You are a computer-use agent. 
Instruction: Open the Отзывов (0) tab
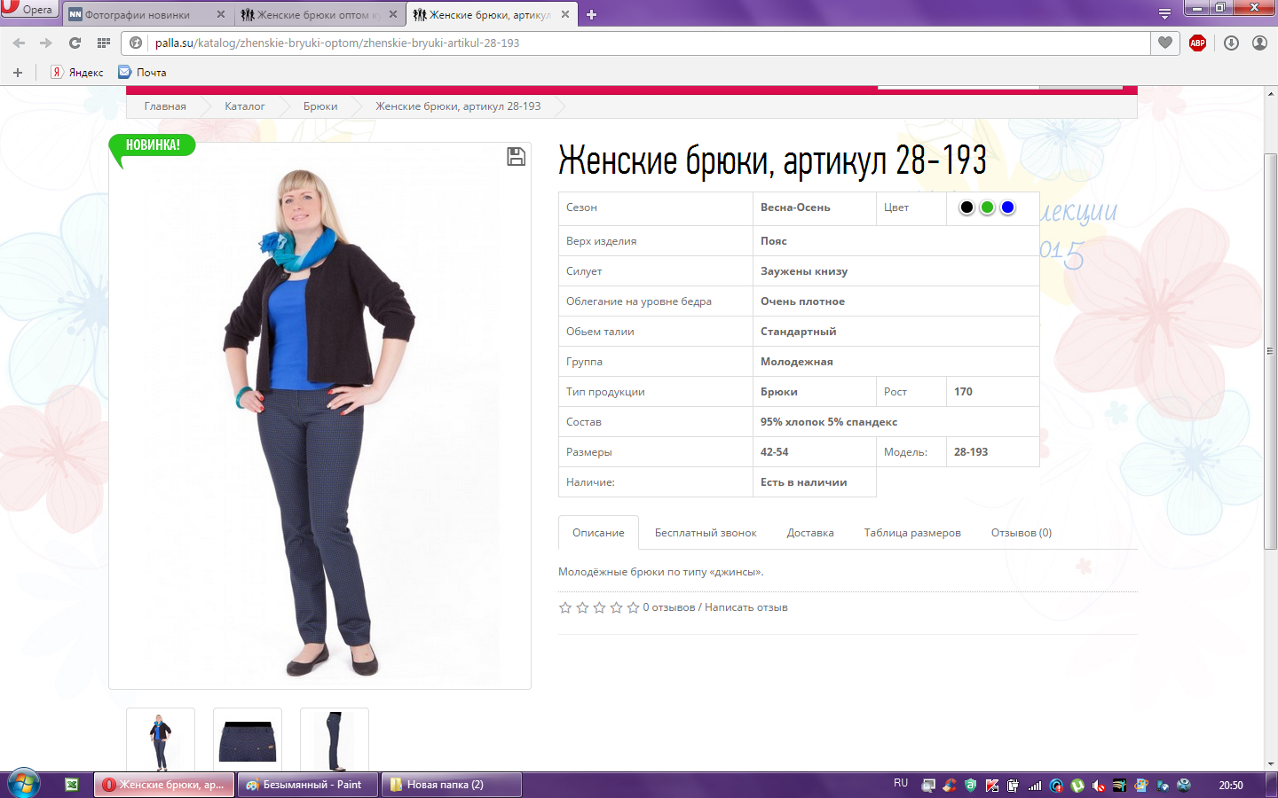(1022, 533)
